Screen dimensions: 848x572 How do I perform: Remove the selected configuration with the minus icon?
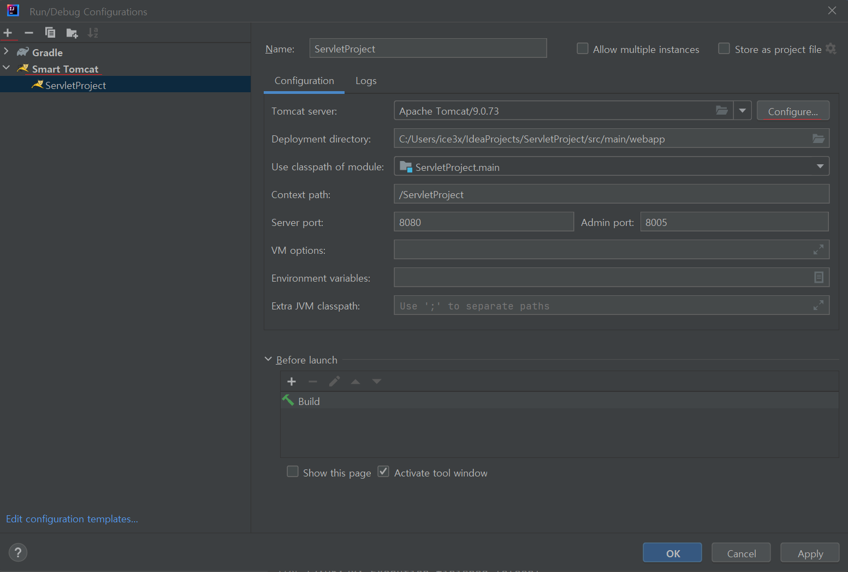[x=29, y=33]
